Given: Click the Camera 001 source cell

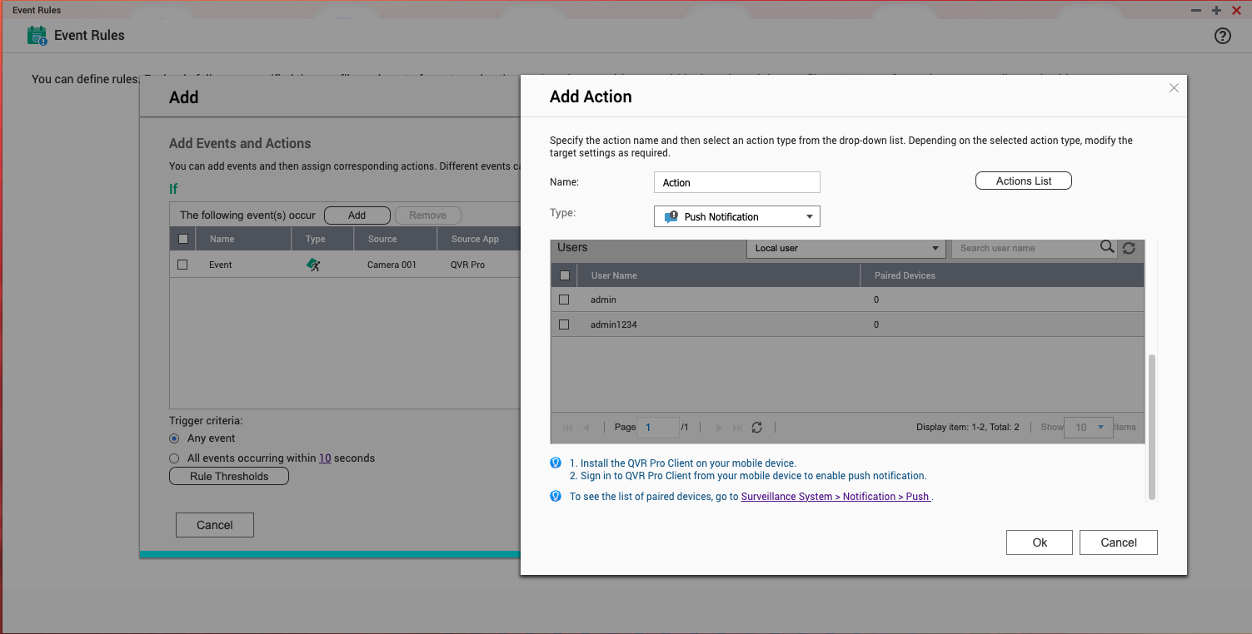Looking at the screenshot, I should point(392,265).
